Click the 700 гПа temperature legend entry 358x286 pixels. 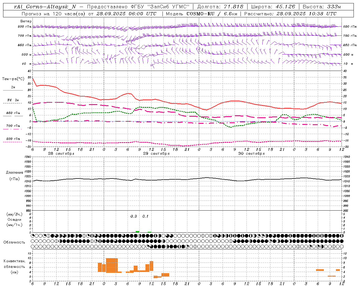(13, 126)
